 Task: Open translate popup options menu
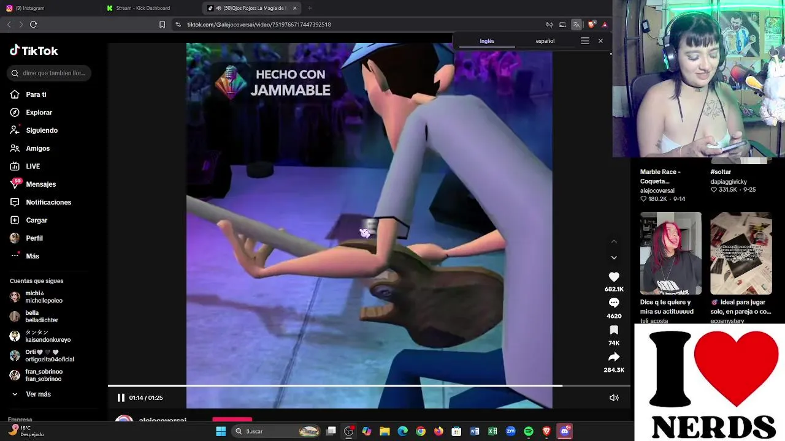click(x=585, y=41)
